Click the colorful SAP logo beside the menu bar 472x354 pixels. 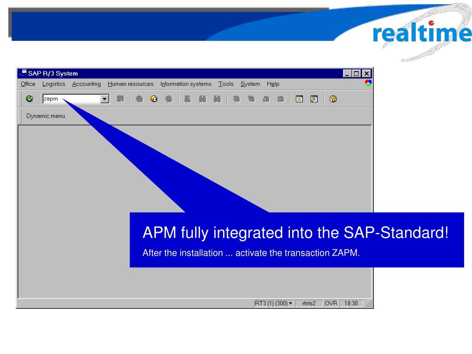[368, 83]
